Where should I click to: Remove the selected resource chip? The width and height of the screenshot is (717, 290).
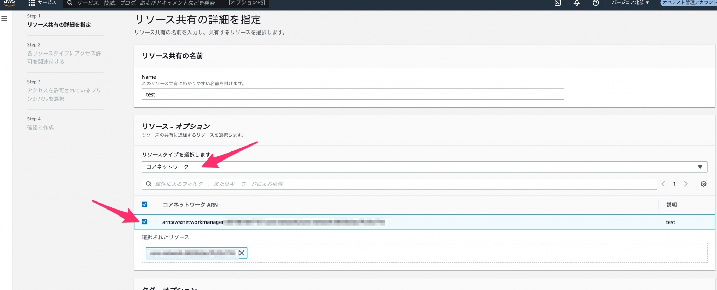[x=242, y=253]
